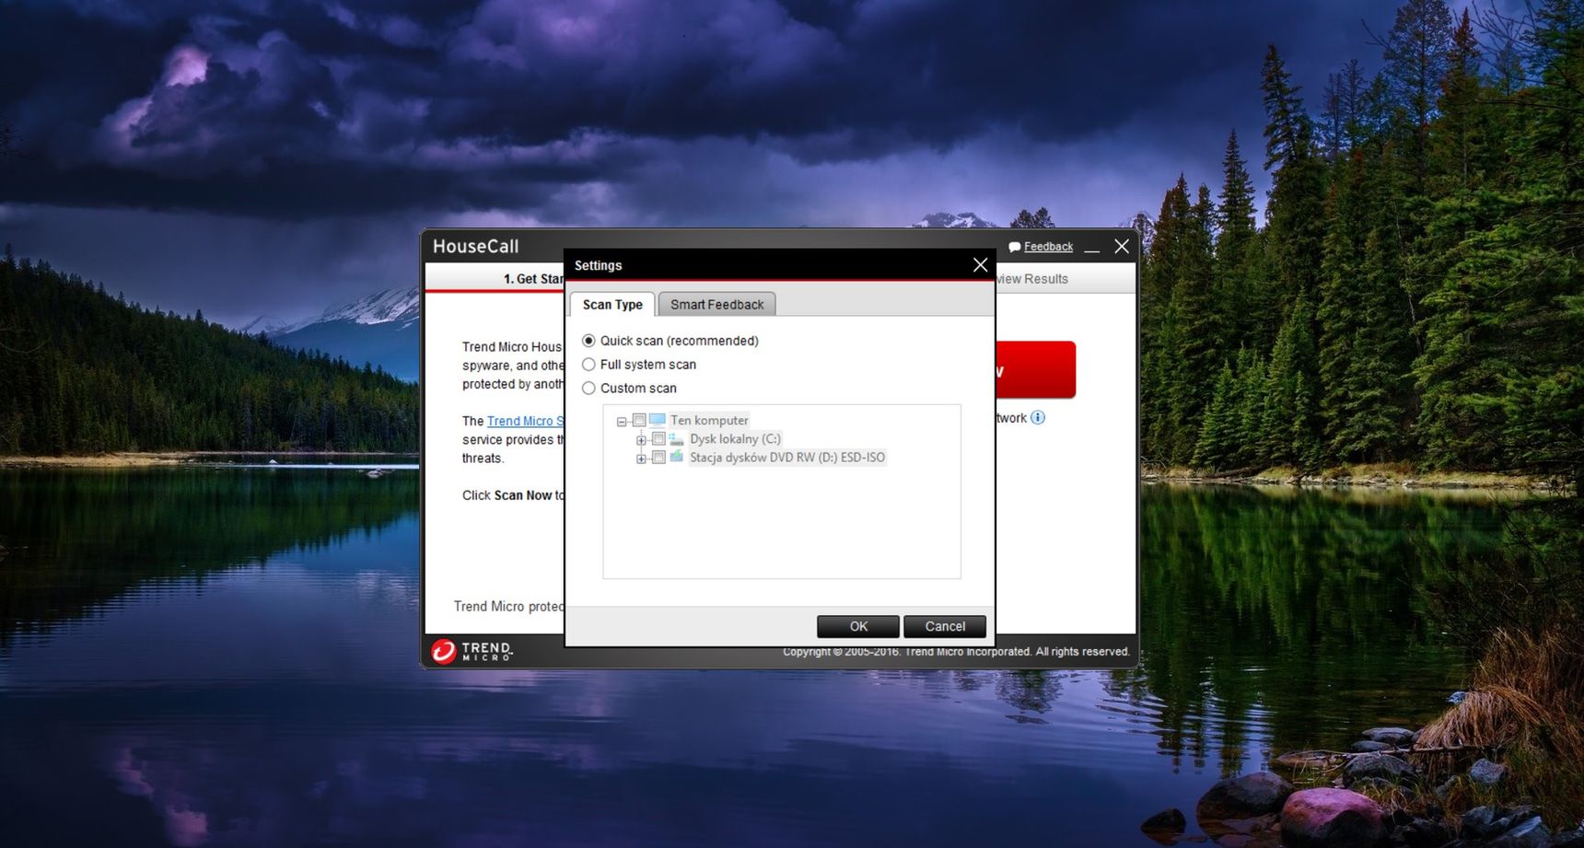This screenshot has width=1584, height=848.
Task: Confirm settings with the OK button
Action: [x=858, y=626]
